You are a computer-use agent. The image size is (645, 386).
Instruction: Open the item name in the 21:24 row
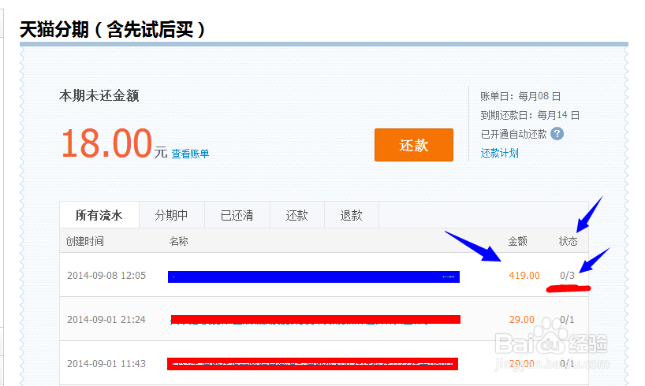(315, 320)
